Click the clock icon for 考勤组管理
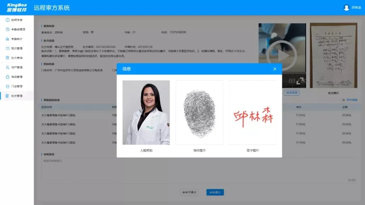365x205 pixels. coord(7,29)
